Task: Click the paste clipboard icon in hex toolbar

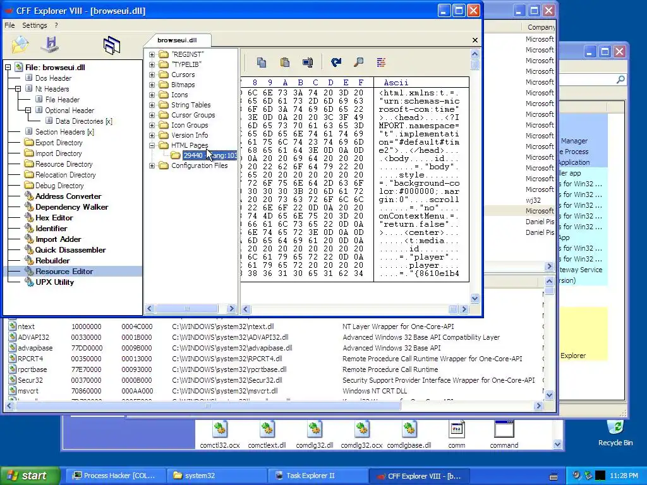Action: pyautogui.click(x=284, y=63)
